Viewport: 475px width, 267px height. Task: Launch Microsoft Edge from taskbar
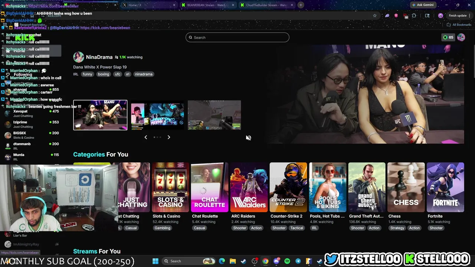point(222,261)
